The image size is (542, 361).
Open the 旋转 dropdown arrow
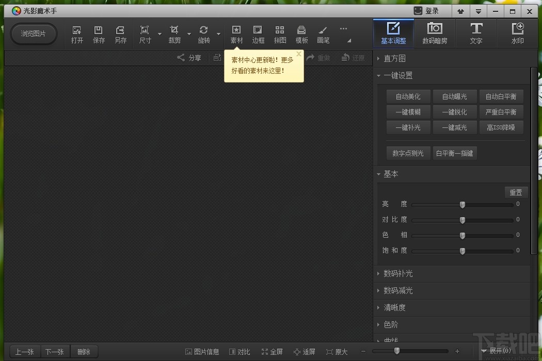pyautogui.click(x=218, y=34)
